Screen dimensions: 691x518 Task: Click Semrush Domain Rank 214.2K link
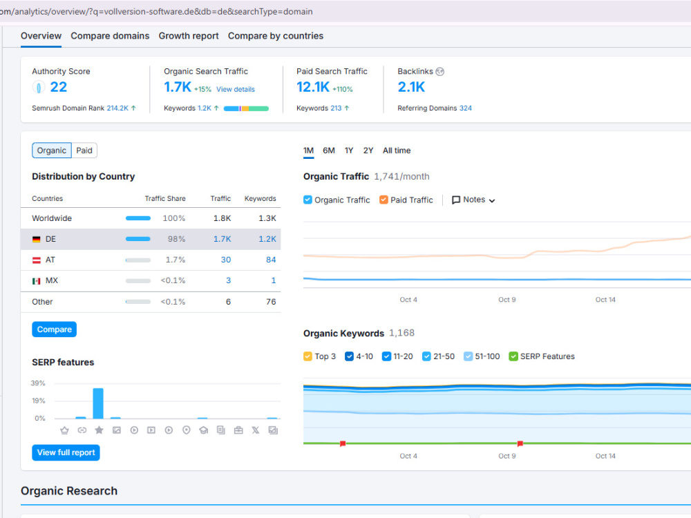point(117,108)
